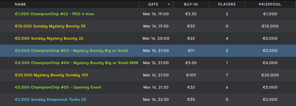Click the Mar 16, 22:30 date cell
This screenshot has width=296, height=106.
pos(156,99)
